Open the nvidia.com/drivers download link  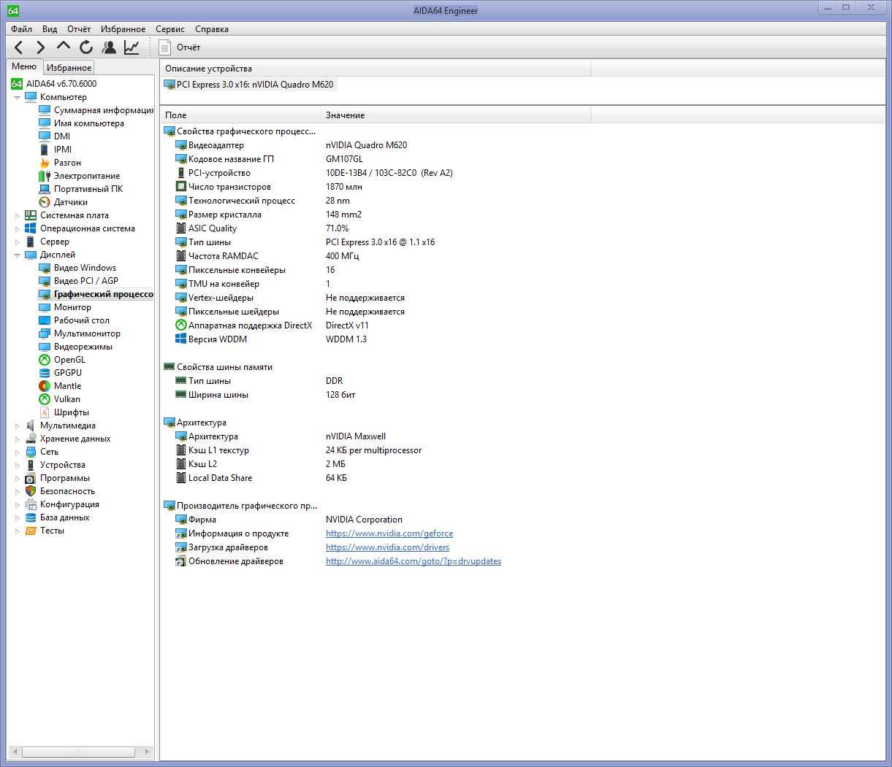[387, 547]
